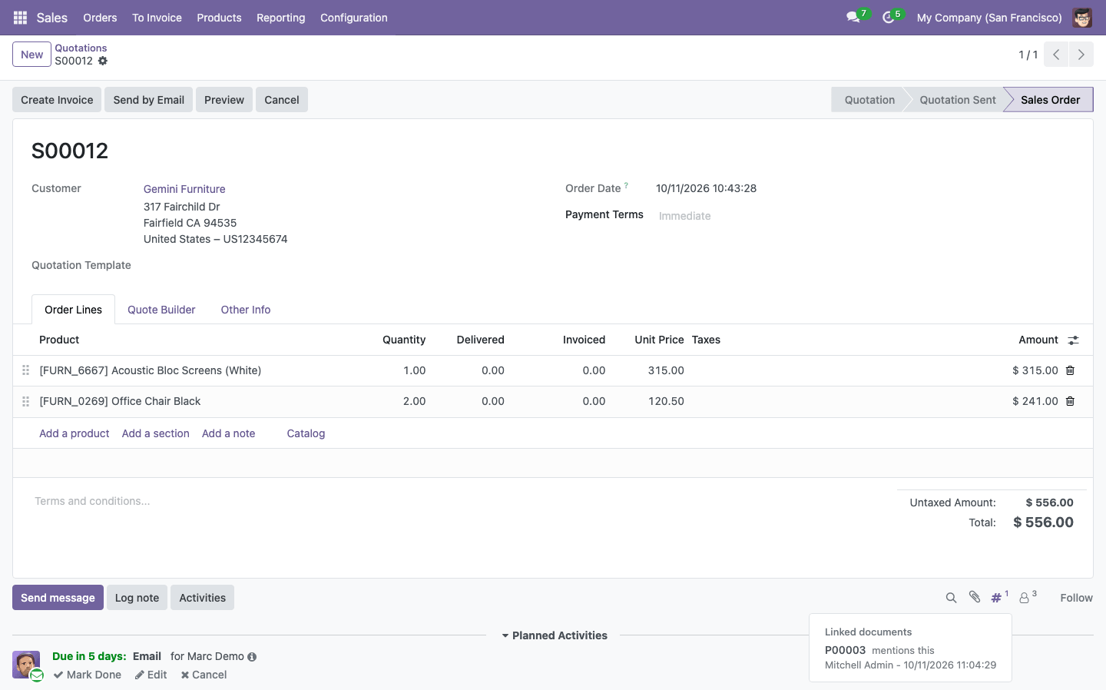Image resolution: width=1106 pixels, height=690 pixels.
Task: Open the Catalog link
Action: coord(306,433)
